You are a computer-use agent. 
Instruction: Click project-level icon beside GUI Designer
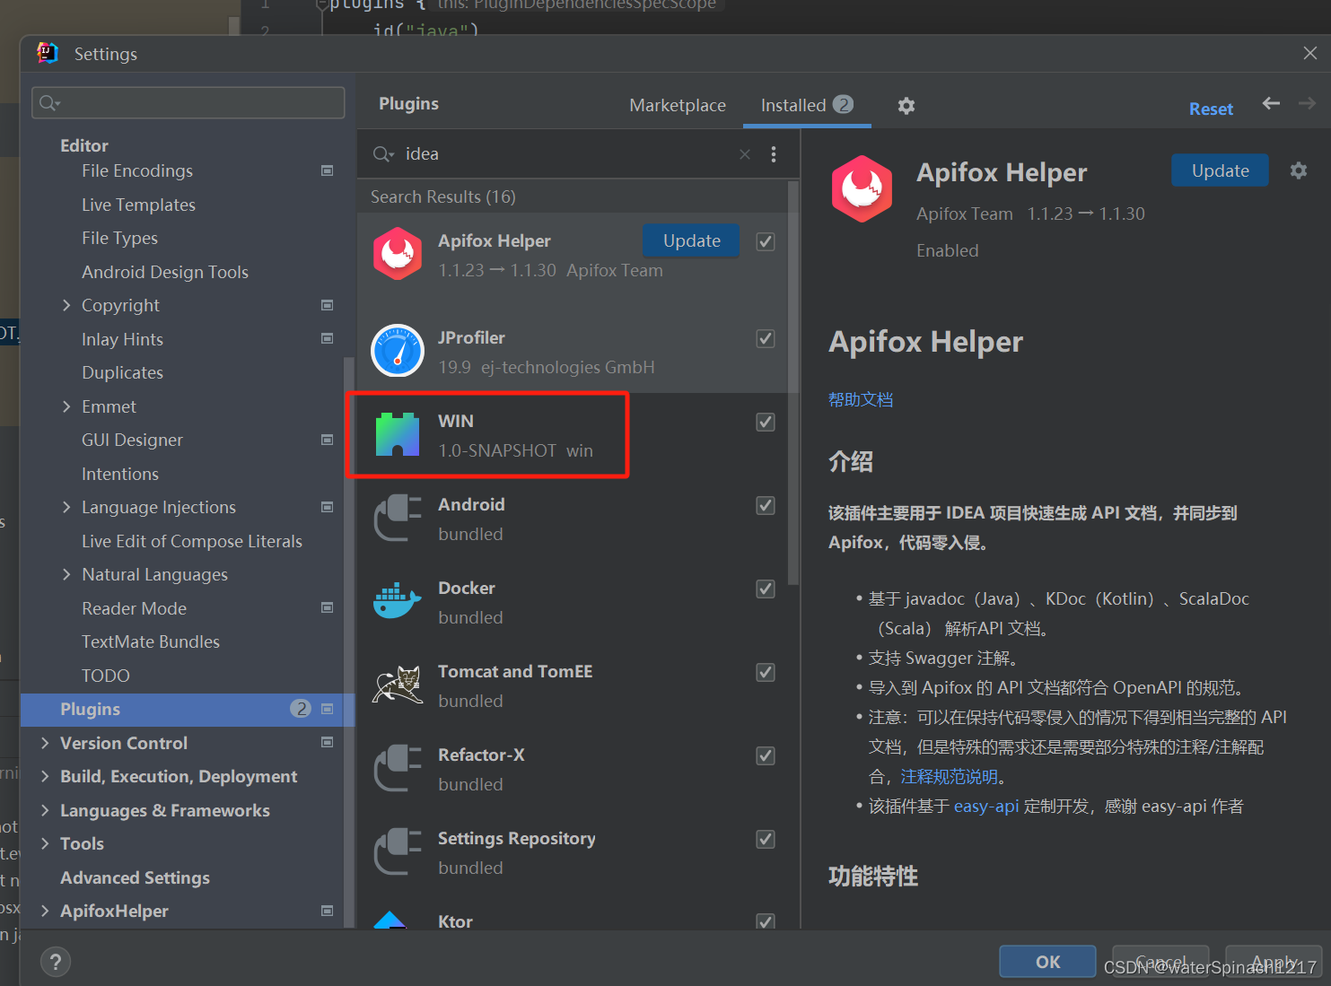coord(328,440)
